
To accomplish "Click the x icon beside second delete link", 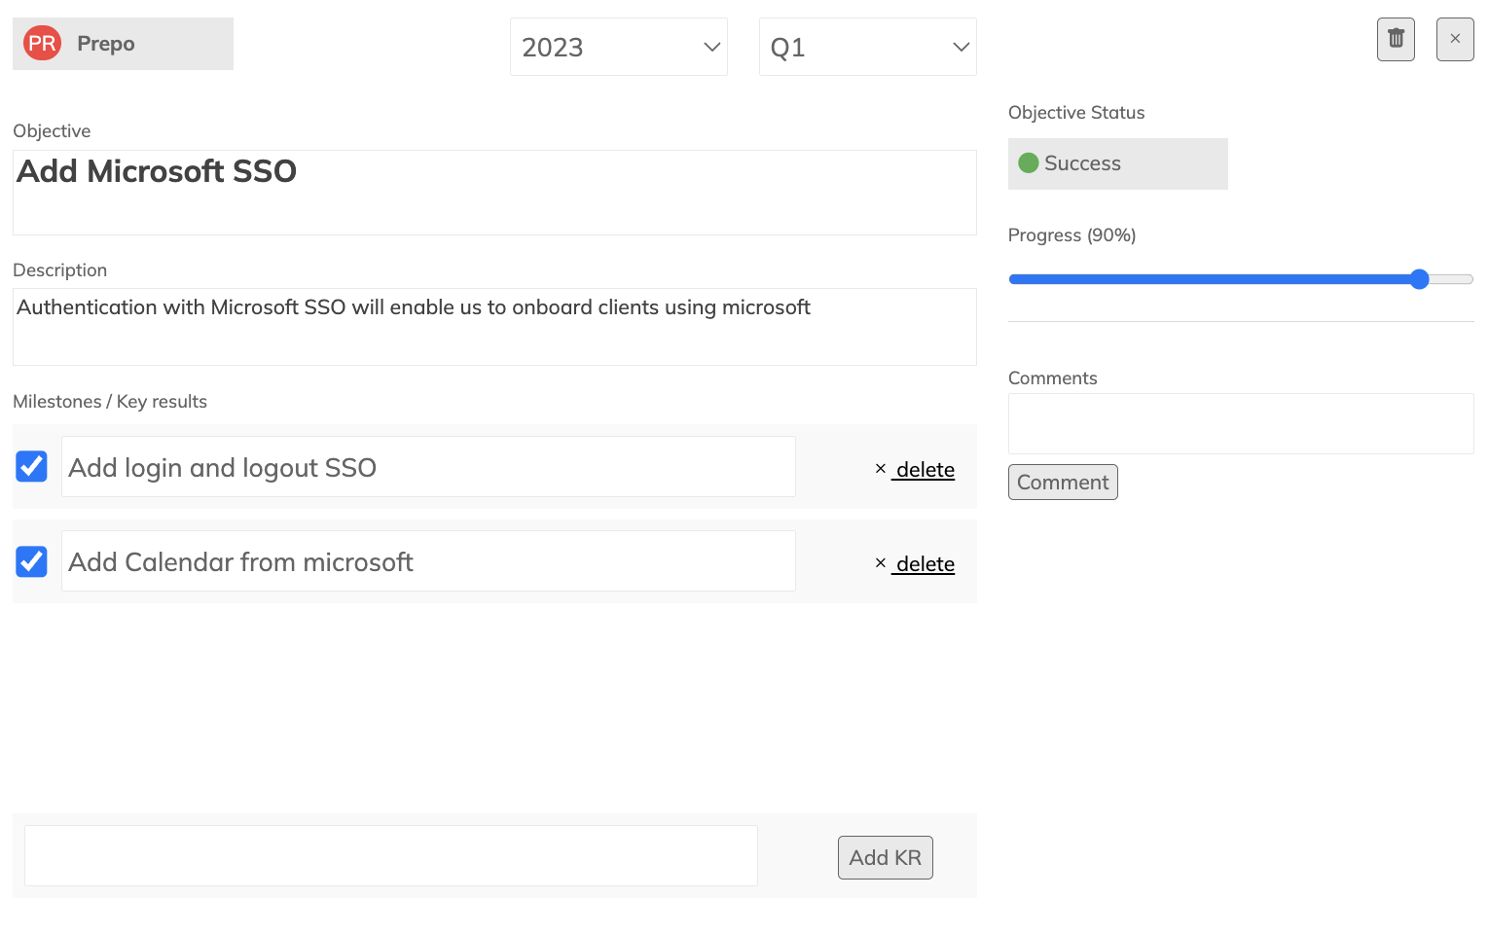I will [880, 563].
